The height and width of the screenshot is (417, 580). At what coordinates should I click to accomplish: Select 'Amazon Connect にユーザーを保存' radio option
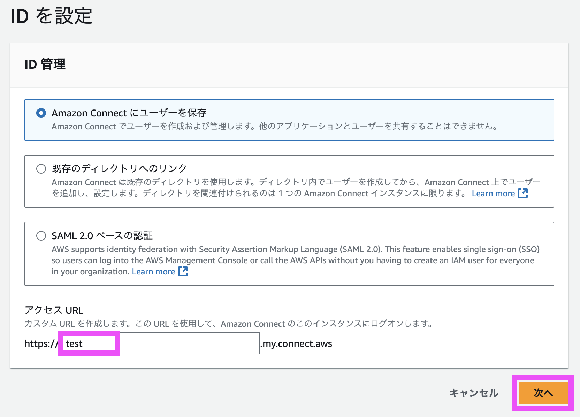(x=41, y=113)
